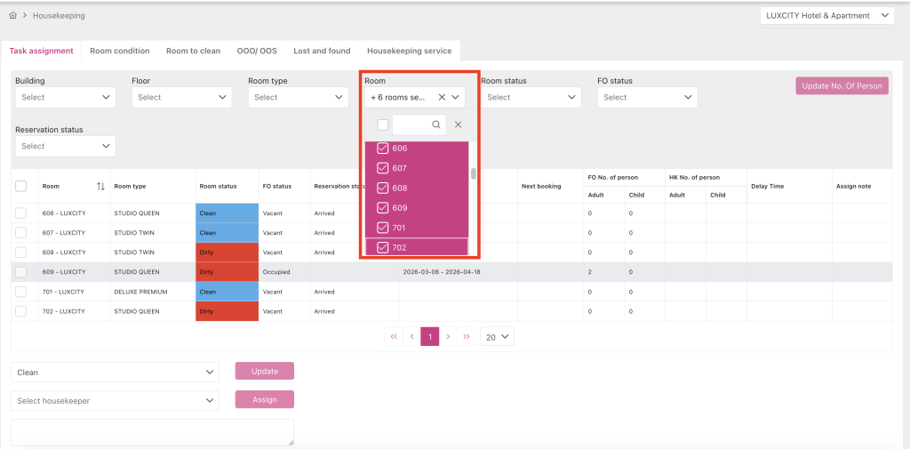Go to the next page arrow
Viewport: 910px width, 449px height.
pyautogui.click(x=448, y=337)
